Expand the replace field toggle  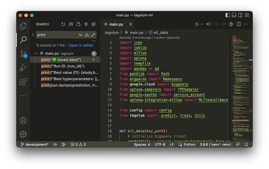click(x=33, y=35)
